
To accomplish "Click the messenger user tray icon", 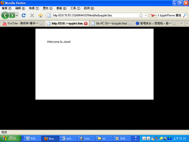I will (x=153, y=139).
